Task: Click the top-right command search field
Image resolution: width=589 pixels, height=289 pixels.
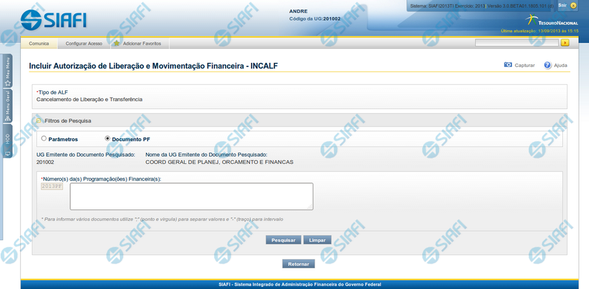Action: (x=517, y=43)
